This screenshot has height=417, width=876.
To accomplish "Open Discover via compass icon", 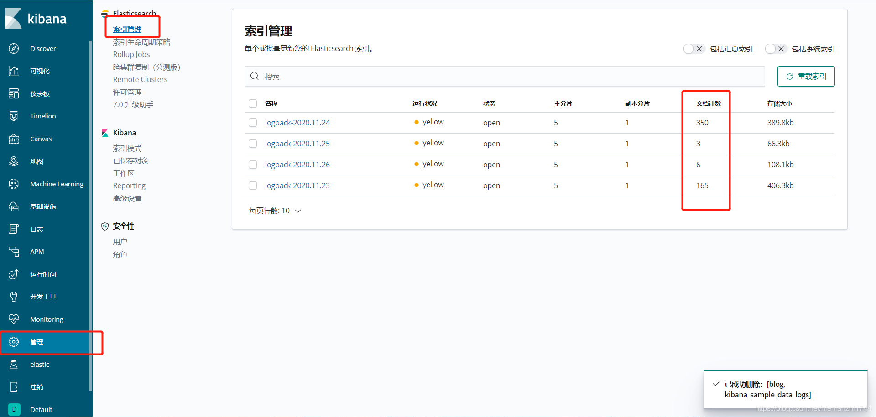I will 14,48.
